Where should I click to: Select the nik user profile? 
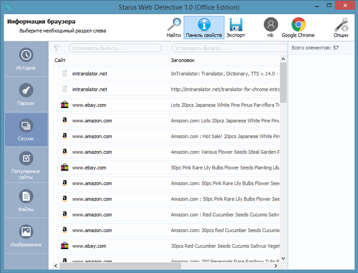pos(271,27)
